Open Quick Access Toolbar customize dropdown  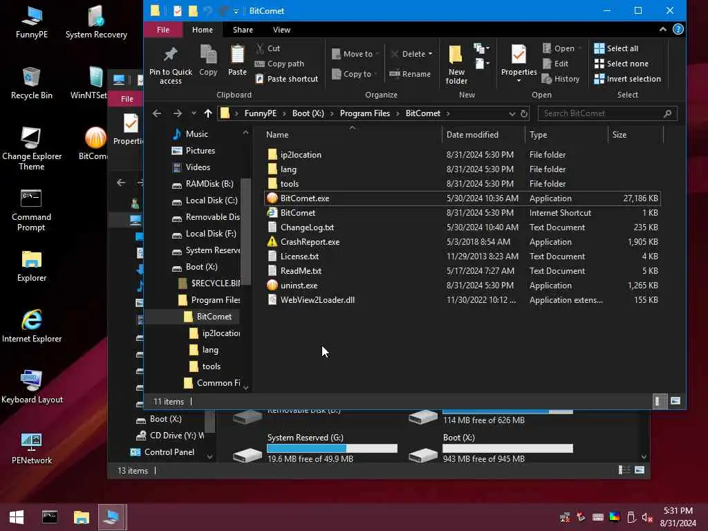pyautogui.click(x=236, y=11)
